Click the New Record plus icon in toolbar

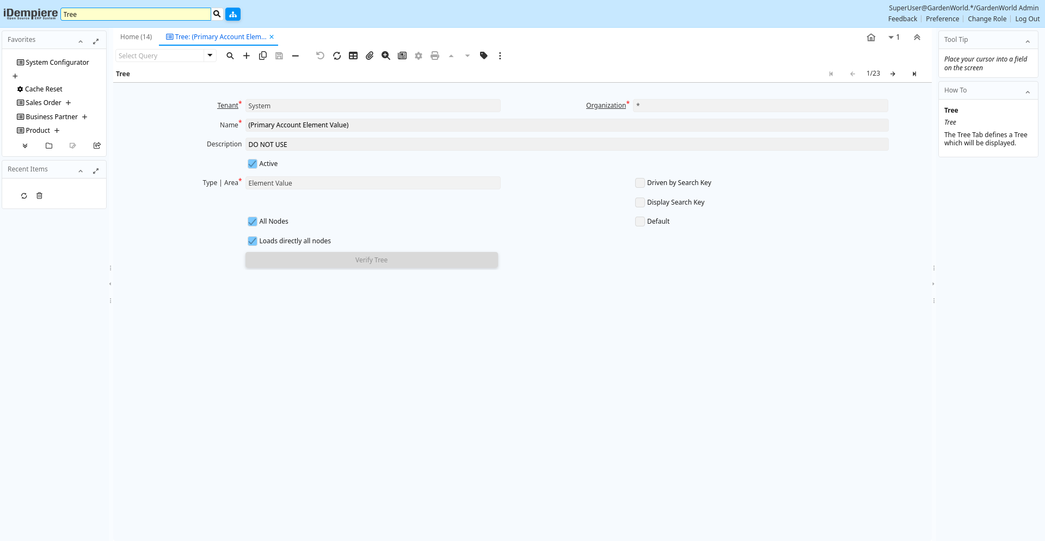click(247, 56)
